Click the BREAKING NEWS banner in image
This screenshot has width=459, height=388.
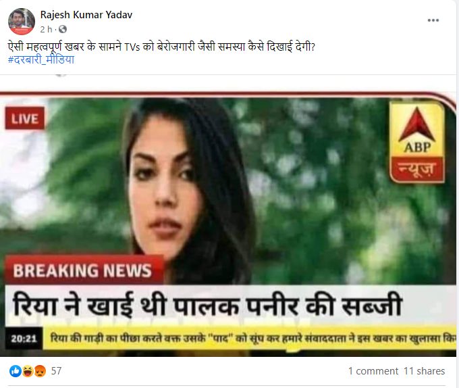pos(84,270)
